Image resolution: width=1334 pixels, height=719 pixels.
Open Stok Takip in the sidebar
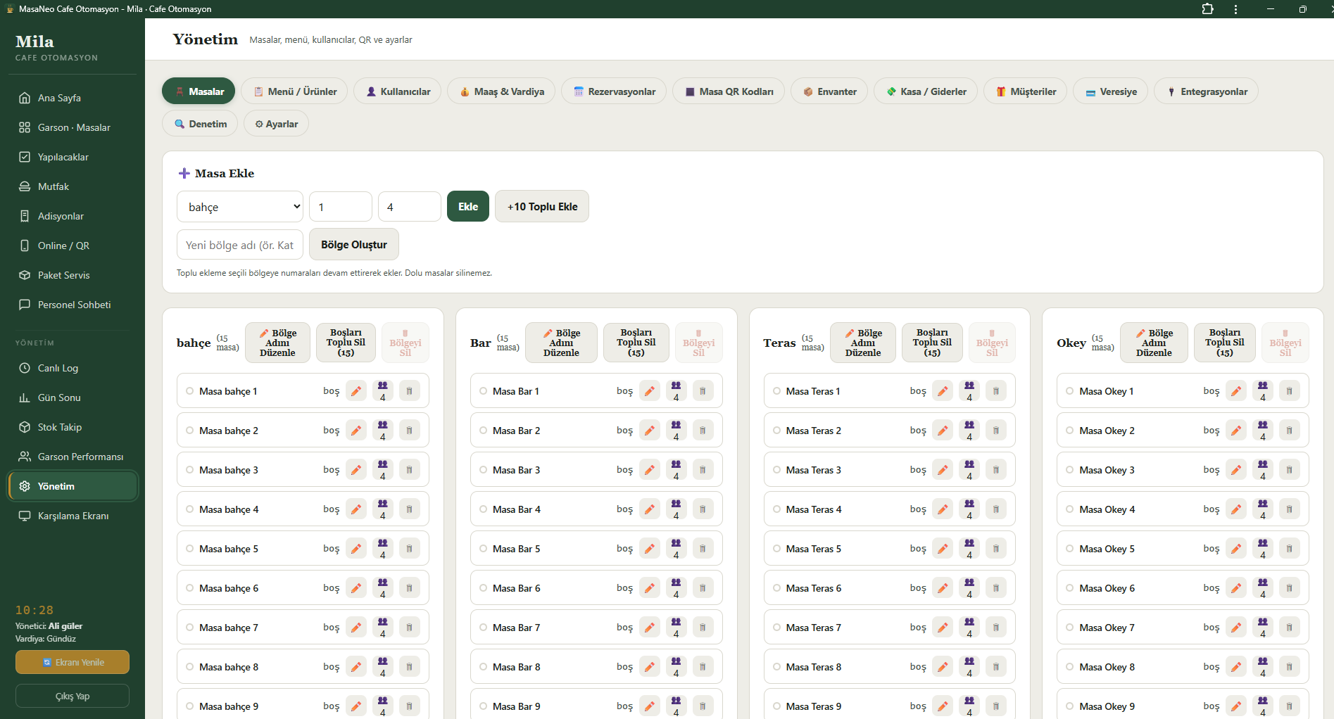73,427
